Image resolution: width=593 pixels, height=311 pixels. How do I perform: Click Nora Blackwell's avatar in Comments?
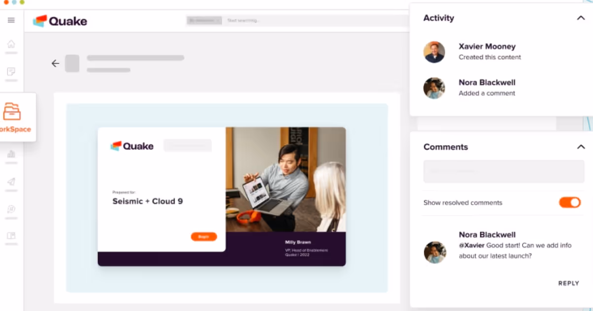pyautogui.click(x=435, y=252)
